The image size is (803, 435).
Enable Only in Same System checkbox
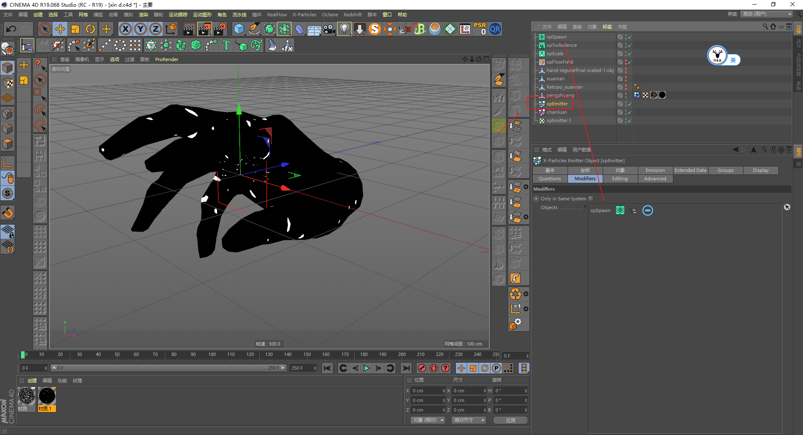pyautogui.click(x=591, y=199)
